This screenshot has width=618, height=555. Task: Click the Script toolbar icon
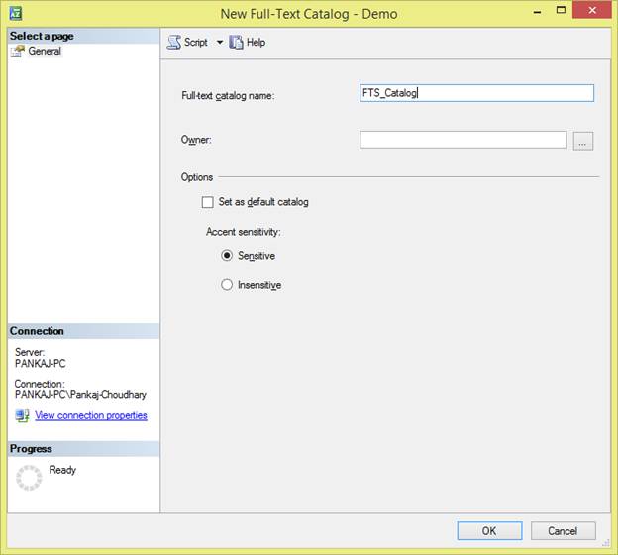click(174, 43)
